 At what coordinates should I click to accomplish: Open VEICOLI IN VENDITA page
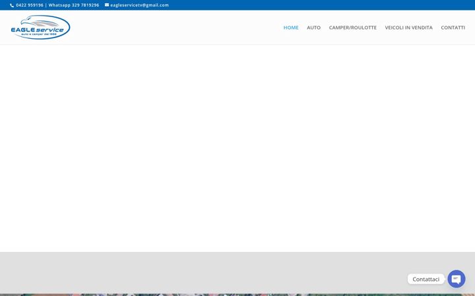408,28
